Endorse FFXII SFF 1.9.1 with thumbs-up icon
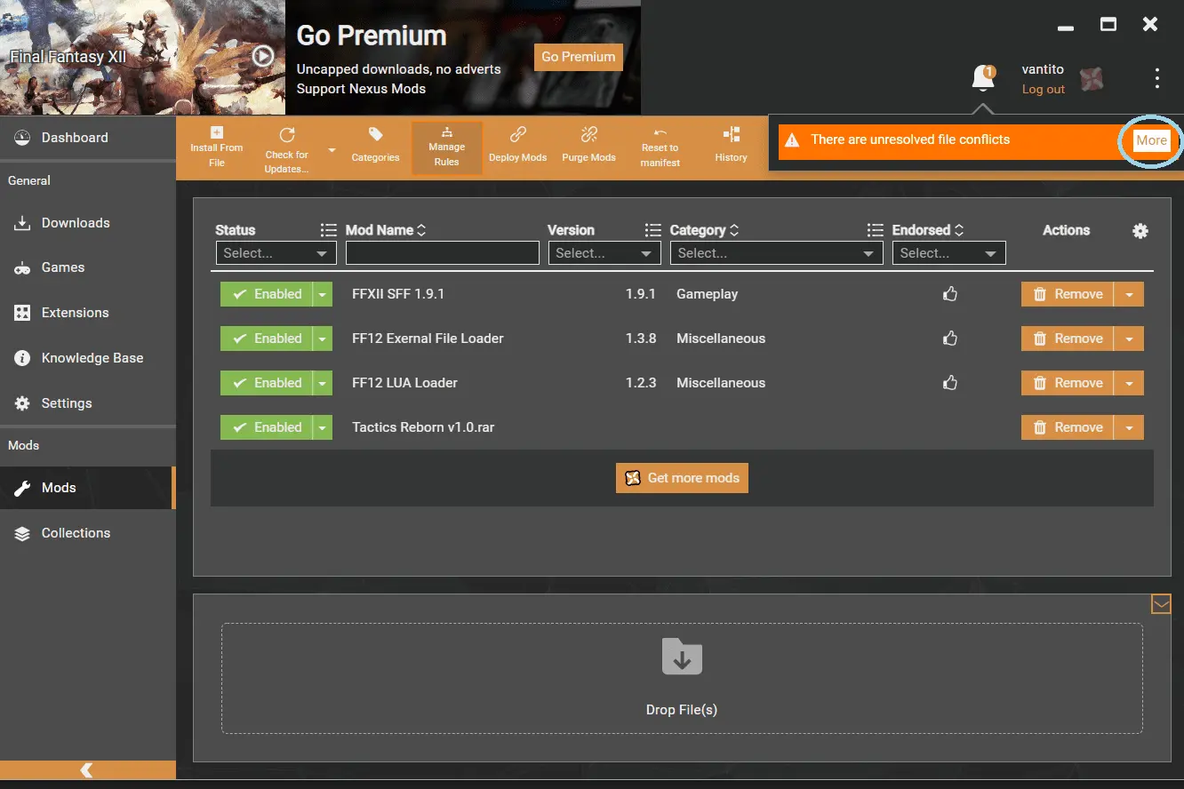 pyautogui.click(x=950, y=294)
